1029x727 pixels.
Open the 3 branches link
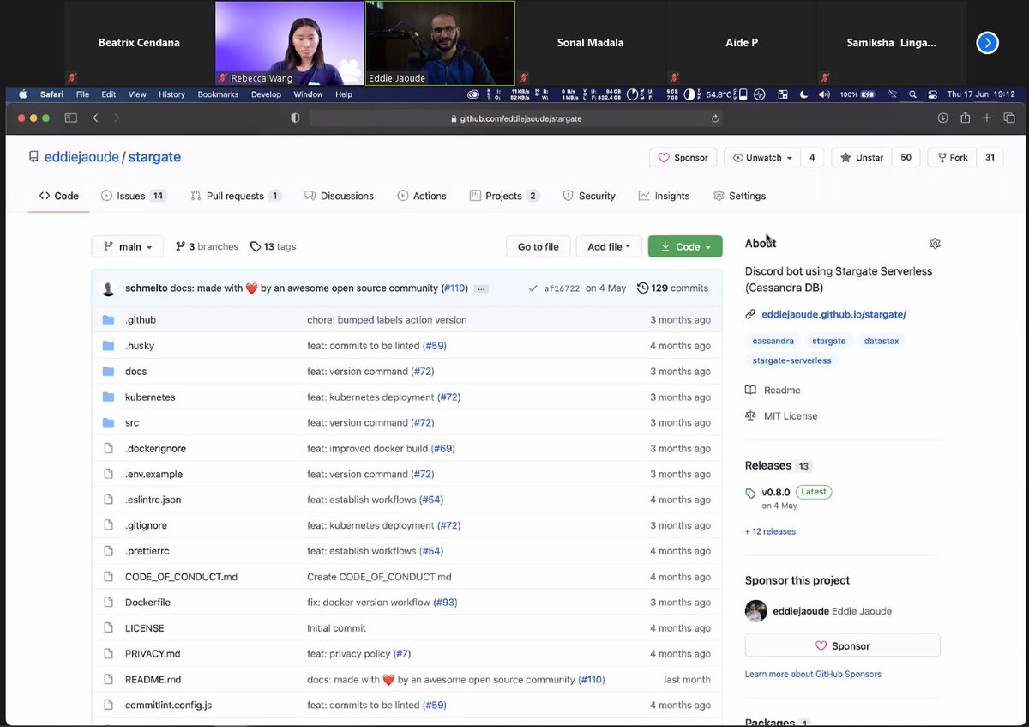point(207,247)
